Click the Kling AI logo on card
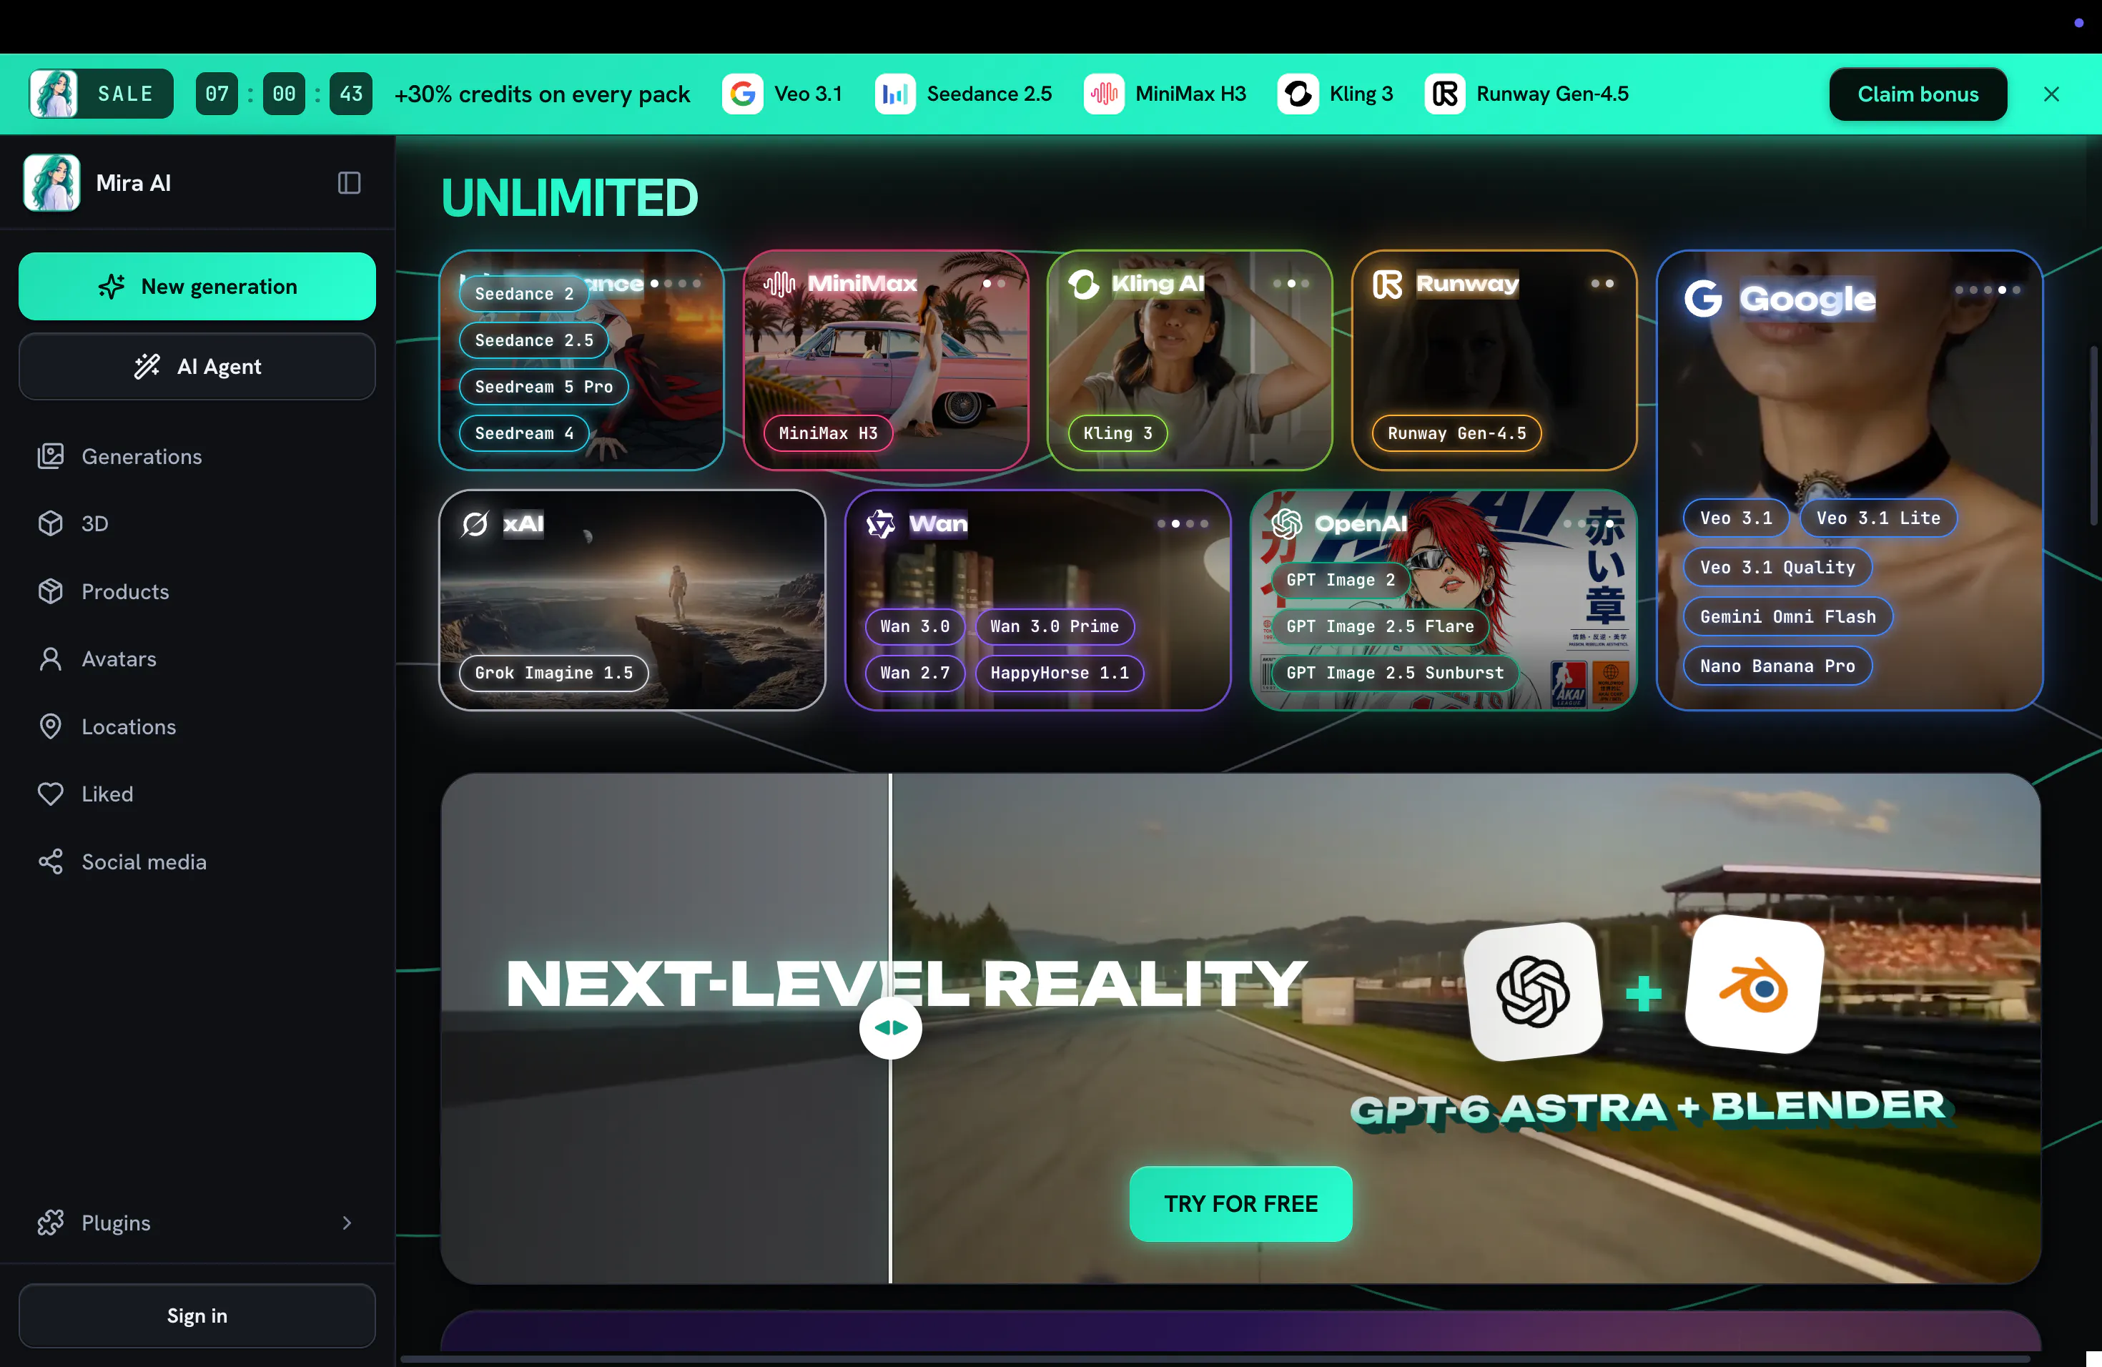2102x1367 pixels. tap(1084, 283)
